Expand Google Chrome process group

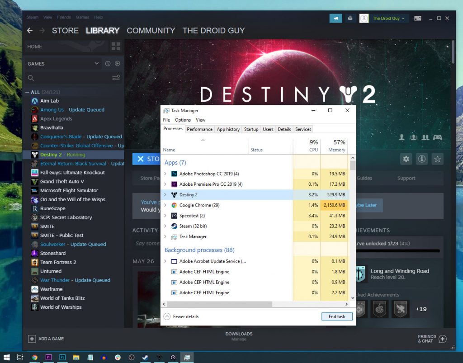point(165,205)
